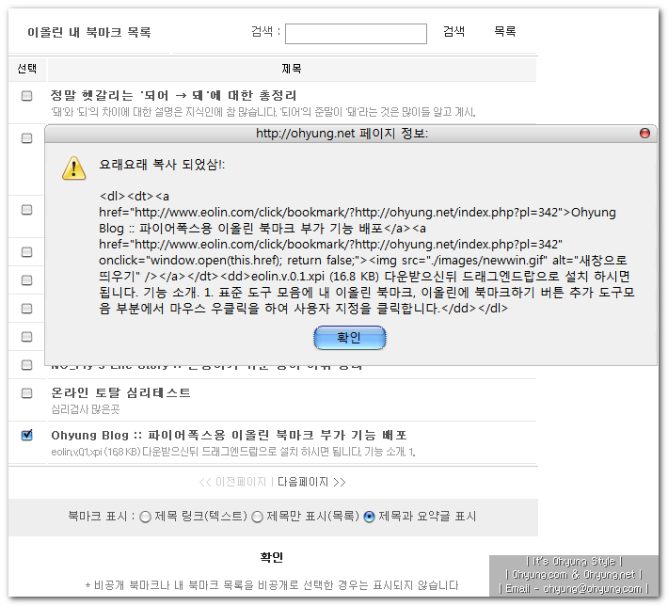Click the 검색 button next to search box
668x606 pixels.
pyautogui.click(x=453, y=32)
